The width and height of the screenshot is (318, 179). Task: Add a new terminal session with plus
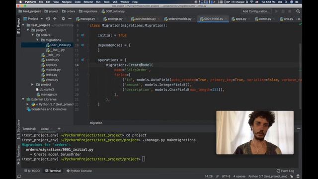point(59,129)
